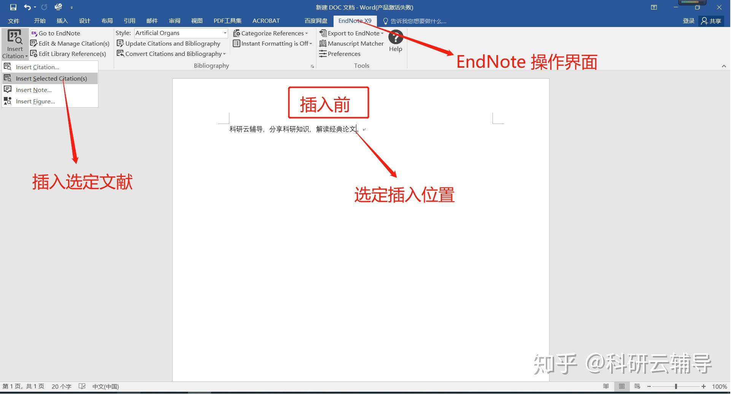Switch to the 插入 ribbon tab

[x=62, y=21]
